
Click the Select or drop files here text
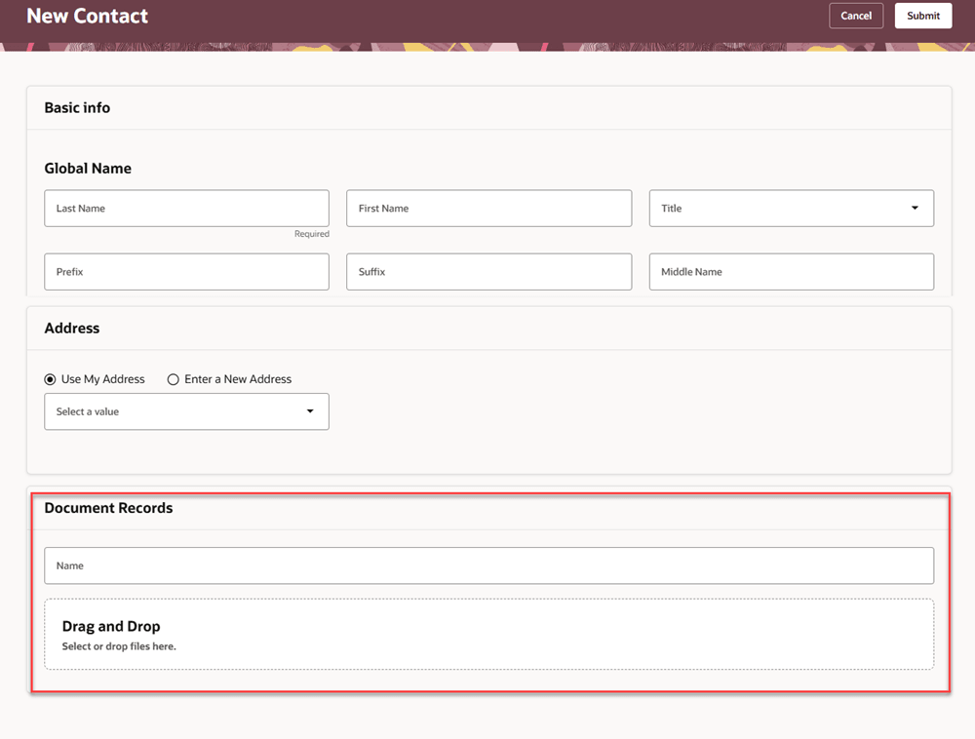point(119,646)
